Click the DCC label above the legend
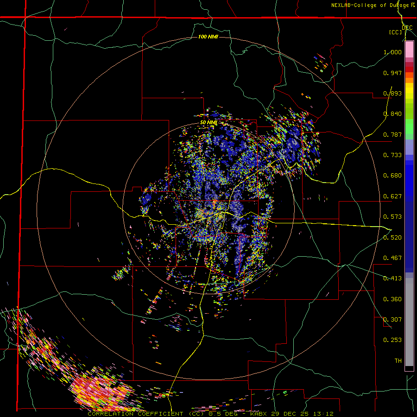 [407, 28]
